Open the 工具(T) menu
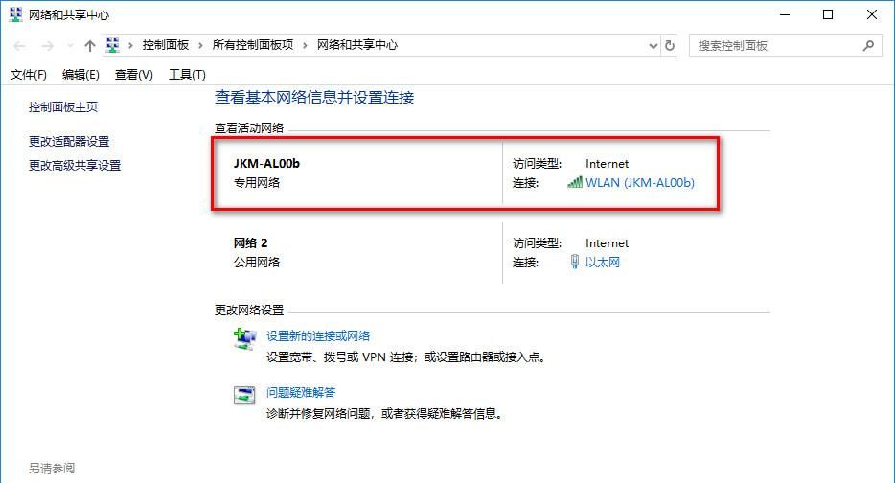 click(187, 75)
